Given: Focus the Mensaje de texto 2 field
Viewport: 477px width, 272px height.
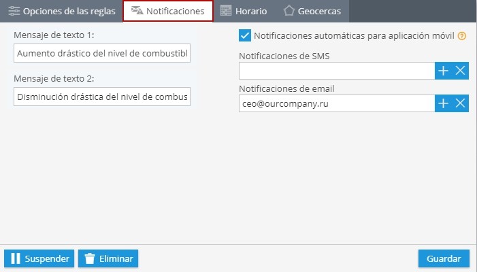Looking at the screenshot, I should pyautogui.click(x=102, y=97).
